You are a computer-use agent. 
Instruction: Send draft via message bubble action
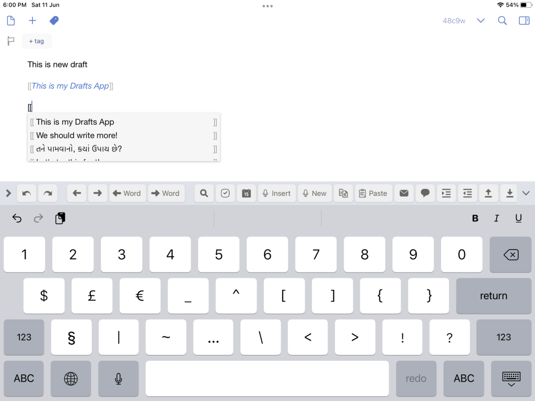coord(425,193)
